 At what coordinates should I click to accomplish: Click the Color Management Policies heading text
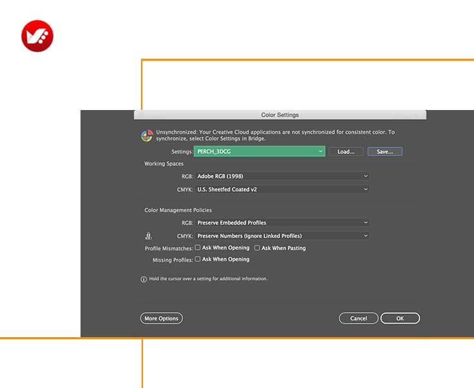[x=178, y=210]
